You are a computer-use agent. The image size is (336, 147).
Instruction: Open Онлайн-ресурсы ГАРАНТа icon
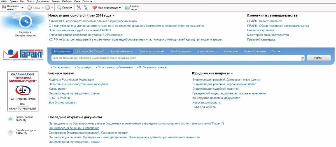click(10, 132)
